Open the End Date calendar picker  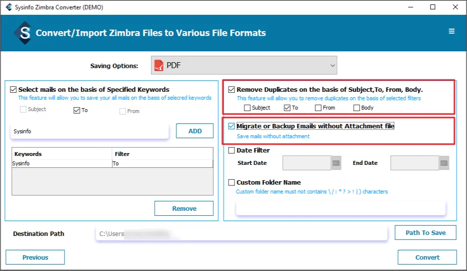444,163
